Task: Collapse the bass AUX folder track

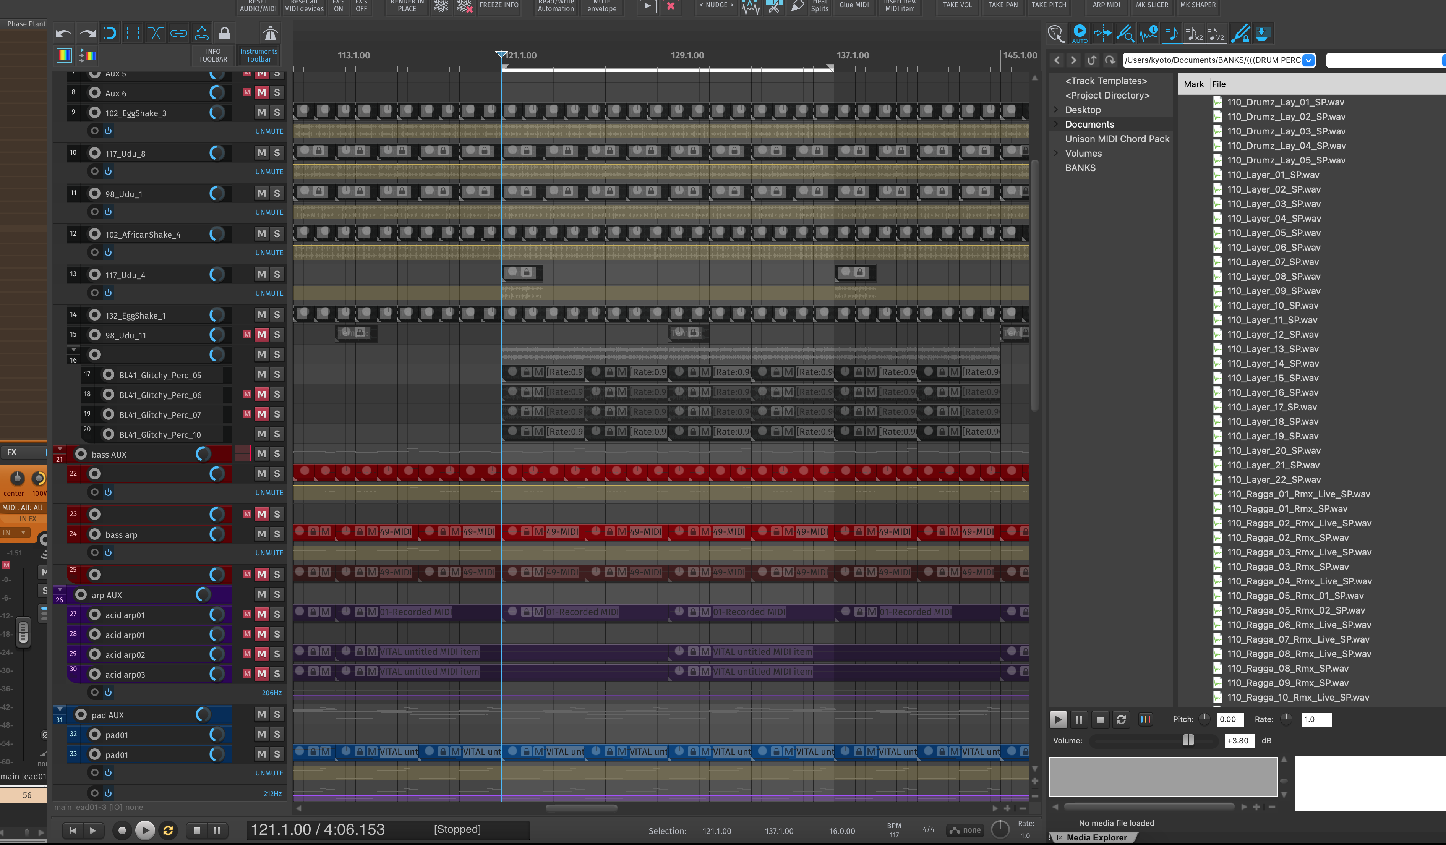Action: [x=60, y=449]
